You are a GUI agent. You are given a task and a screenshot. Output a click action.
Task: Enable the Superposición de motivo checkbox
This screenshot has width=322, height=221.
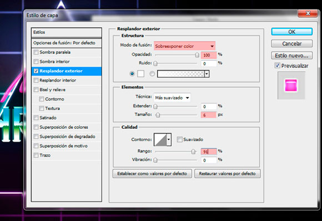(36, 146)
